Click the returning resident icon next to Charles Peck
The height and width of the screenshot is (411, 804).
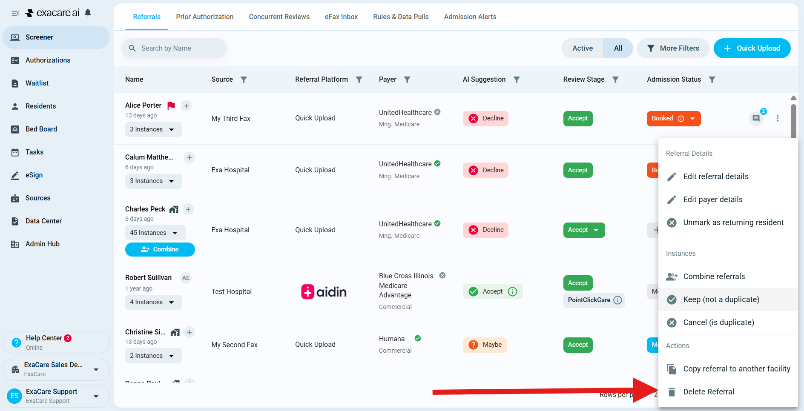pyautogui.click(x=174, y=209)
